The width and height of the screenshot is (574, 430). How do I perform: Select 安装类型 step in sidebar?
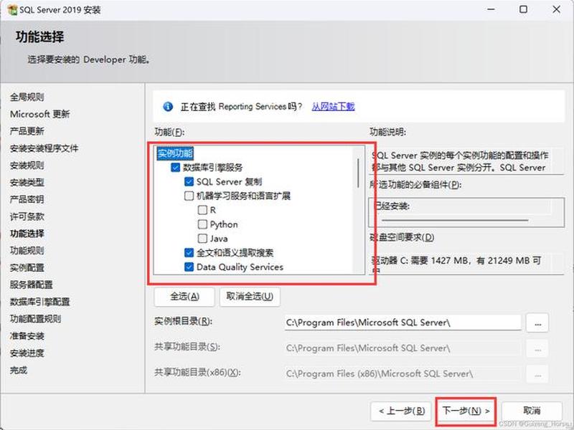pyautogui.click(x=27, y=182)
